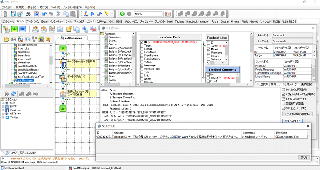The image size is (320, 170).
Task: Select the green End node on the canvas
Action: [x=63, y=108]
